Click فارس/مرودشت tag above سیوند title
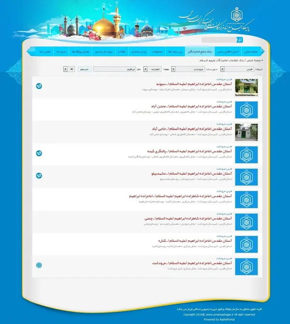The width and height of the screenshot is (290, 324). (224, 79)
